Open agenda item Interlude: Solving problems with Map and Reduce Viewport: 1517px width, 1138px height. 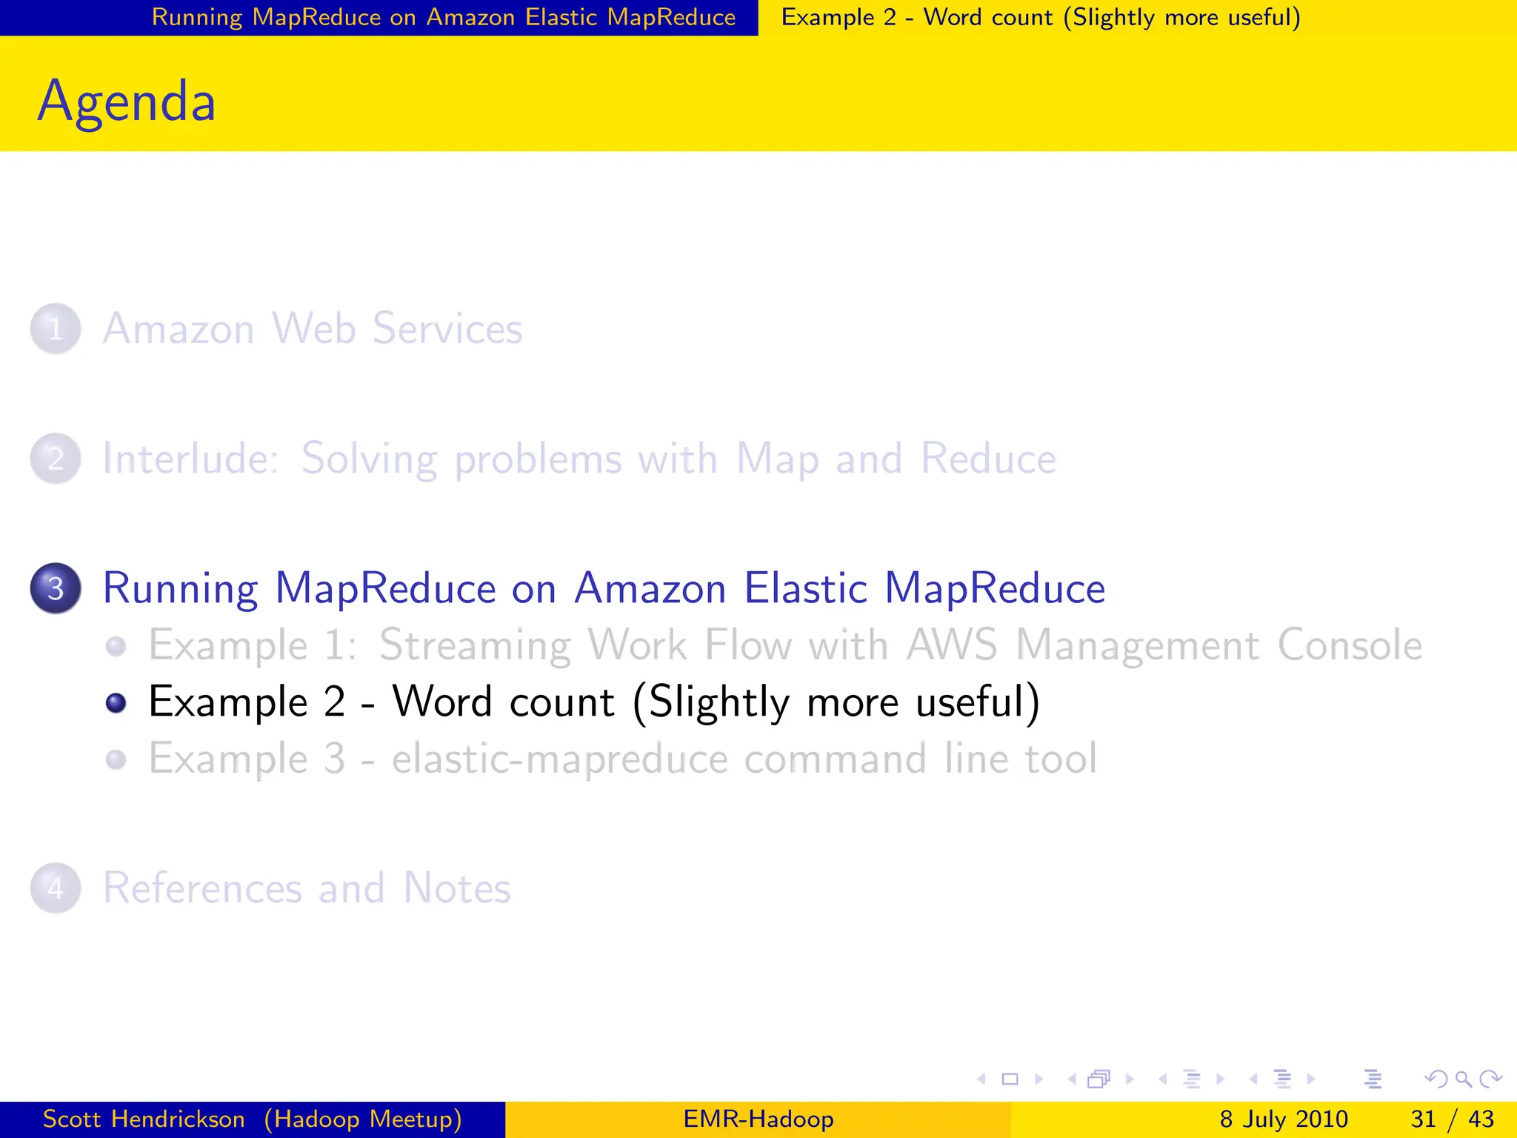(579, 459)
